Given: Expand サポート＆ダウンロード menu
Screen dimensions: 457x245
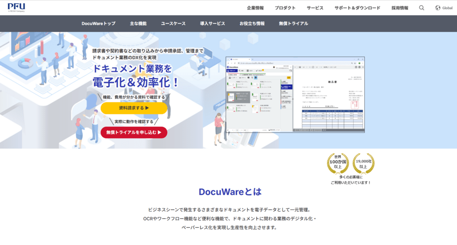Looking at the screenshot, I should pyautogui.click(x=357, y=8).
